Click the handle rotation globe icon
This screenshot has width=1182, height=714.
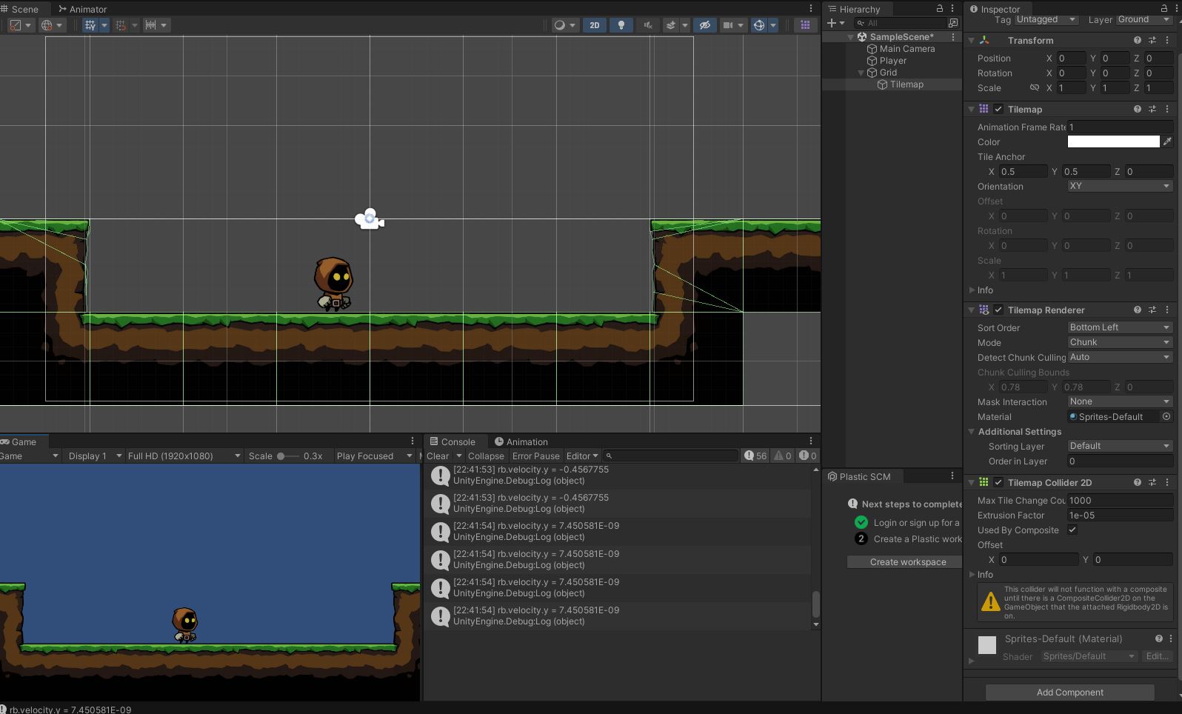point(47,25)
